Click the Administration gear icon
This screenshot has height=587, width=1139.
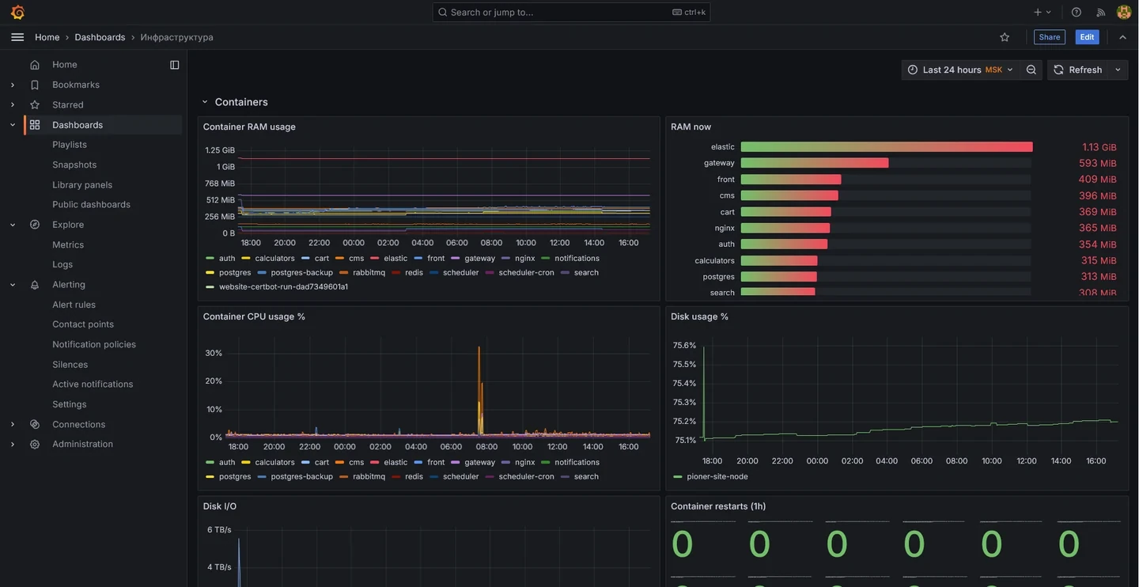[x=35, y=445]
